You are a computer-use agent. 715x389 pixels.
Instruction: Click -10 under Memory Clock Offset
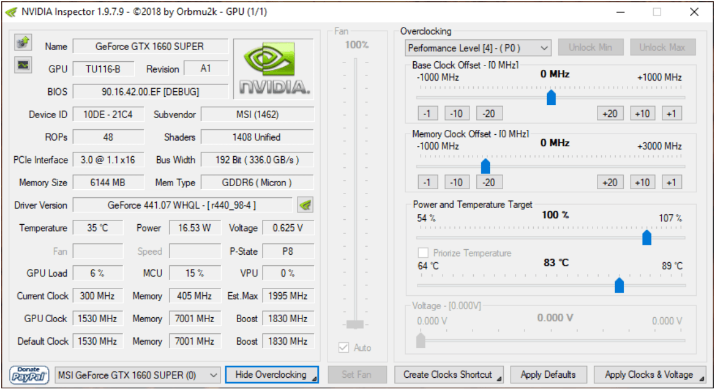(457, 182)
